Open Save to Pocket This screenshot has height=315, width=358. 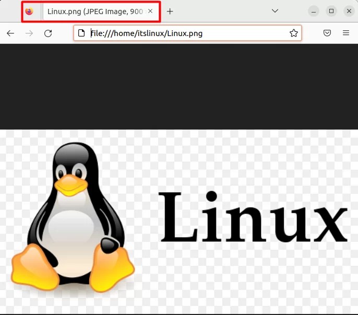pos(327,33)
